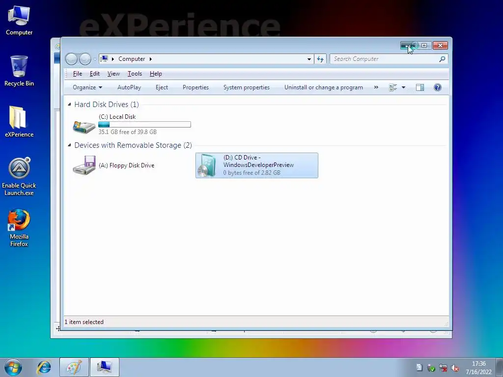Screen dimensions: 503x377
Task: Open the Organize dropdown
Action: click(87, 87)
